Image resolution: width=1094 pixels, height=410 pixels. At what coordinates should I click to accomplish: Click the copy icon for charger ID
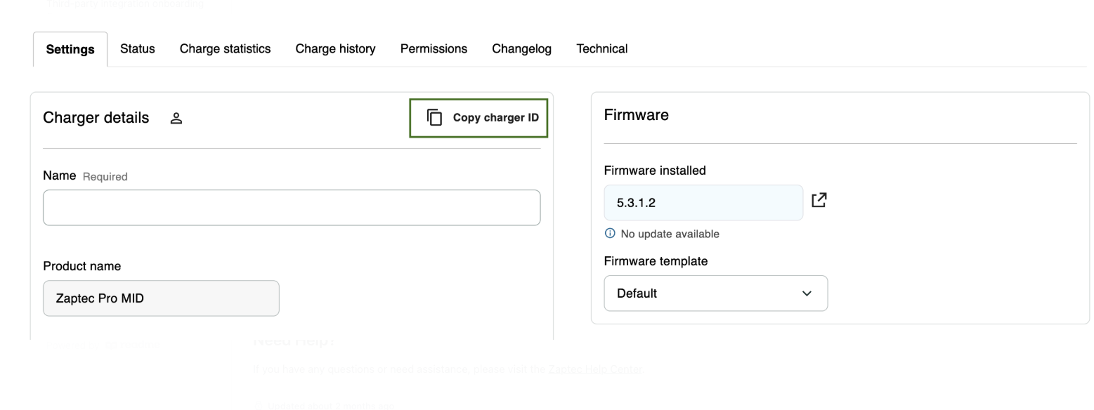(x=435, y=117)
